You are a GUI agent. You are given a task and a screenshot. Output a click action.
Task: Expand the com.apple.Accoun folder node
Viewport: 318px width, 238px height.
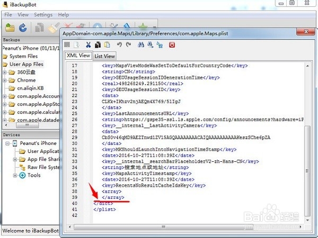4,96
